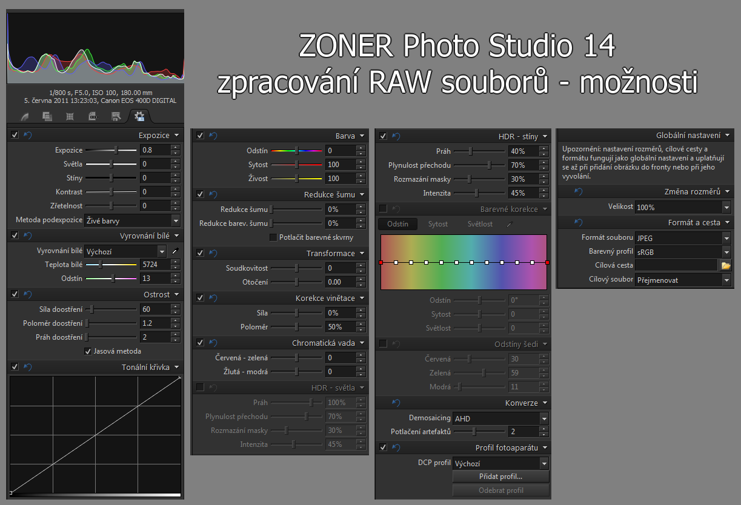Image resolution: width=741 pixels, height=505 pixels.
Task: Reset the Konverze section settings
Action: tap(396, 403)
